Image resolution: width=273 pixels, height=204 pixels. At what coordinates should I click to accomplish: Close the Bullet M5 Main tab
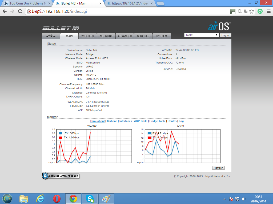(x=101, y=3)
